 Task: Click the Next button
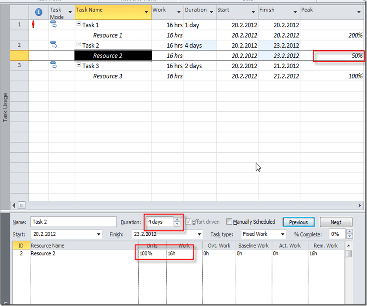[x=336, y=222]
